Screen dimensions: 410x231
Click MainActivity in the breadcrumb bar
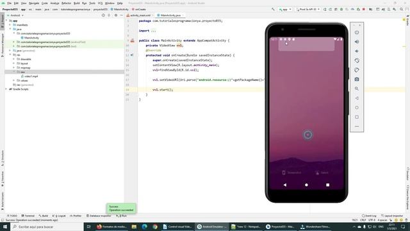coord(120,9)
